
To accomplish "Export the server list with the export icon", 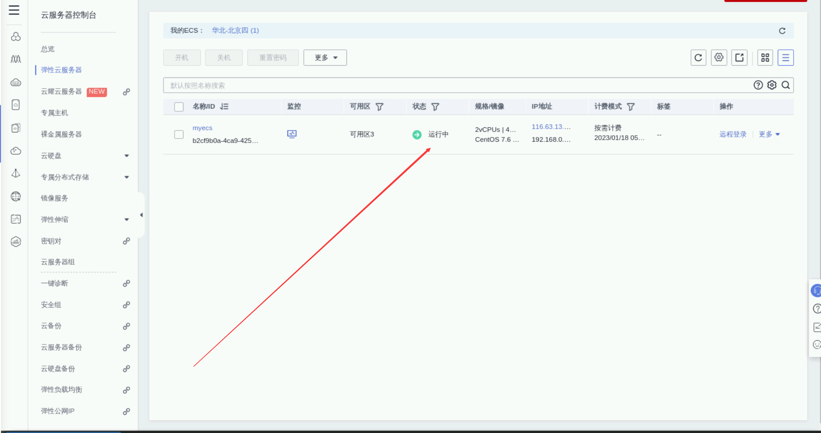I will [x=740, y=58].
